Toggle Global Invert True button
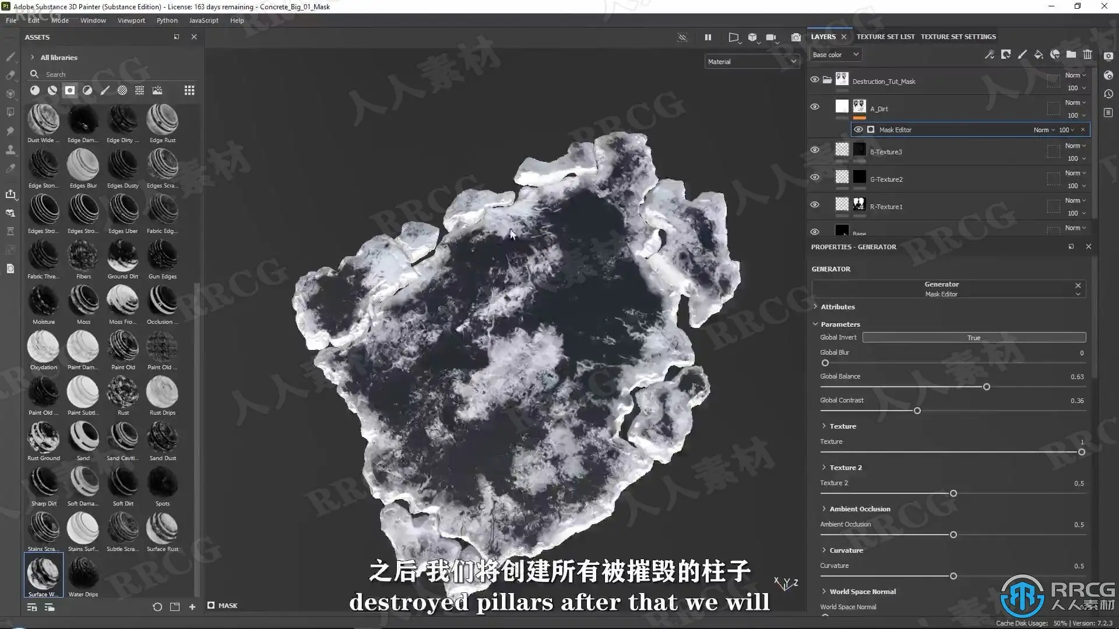 (x=973, y=338)
